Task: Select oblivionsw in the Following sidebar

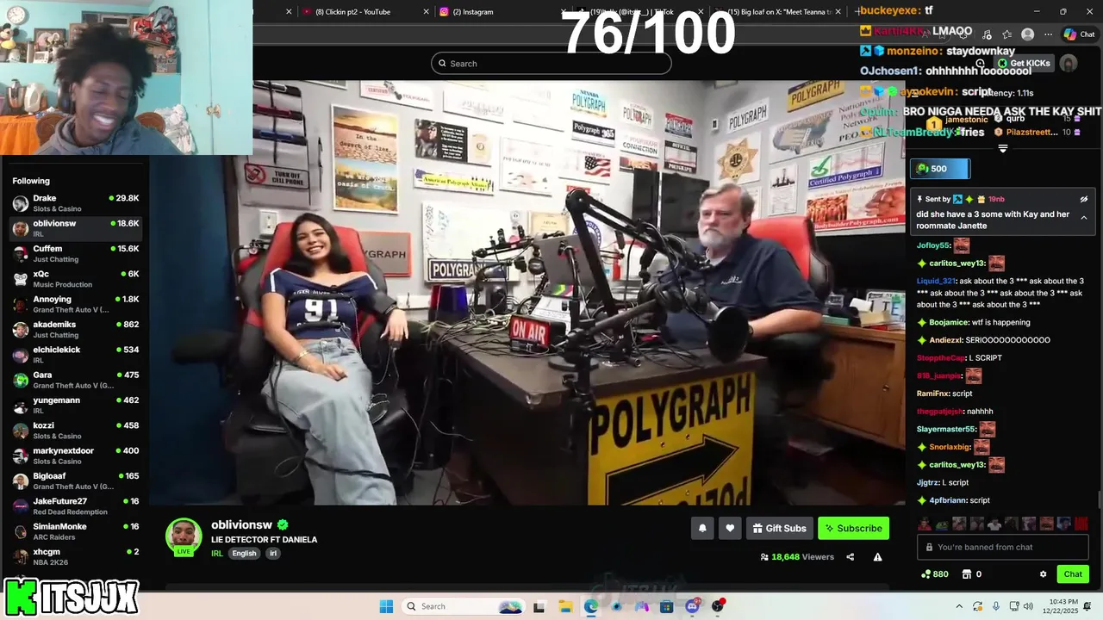Action: (76, 228)
